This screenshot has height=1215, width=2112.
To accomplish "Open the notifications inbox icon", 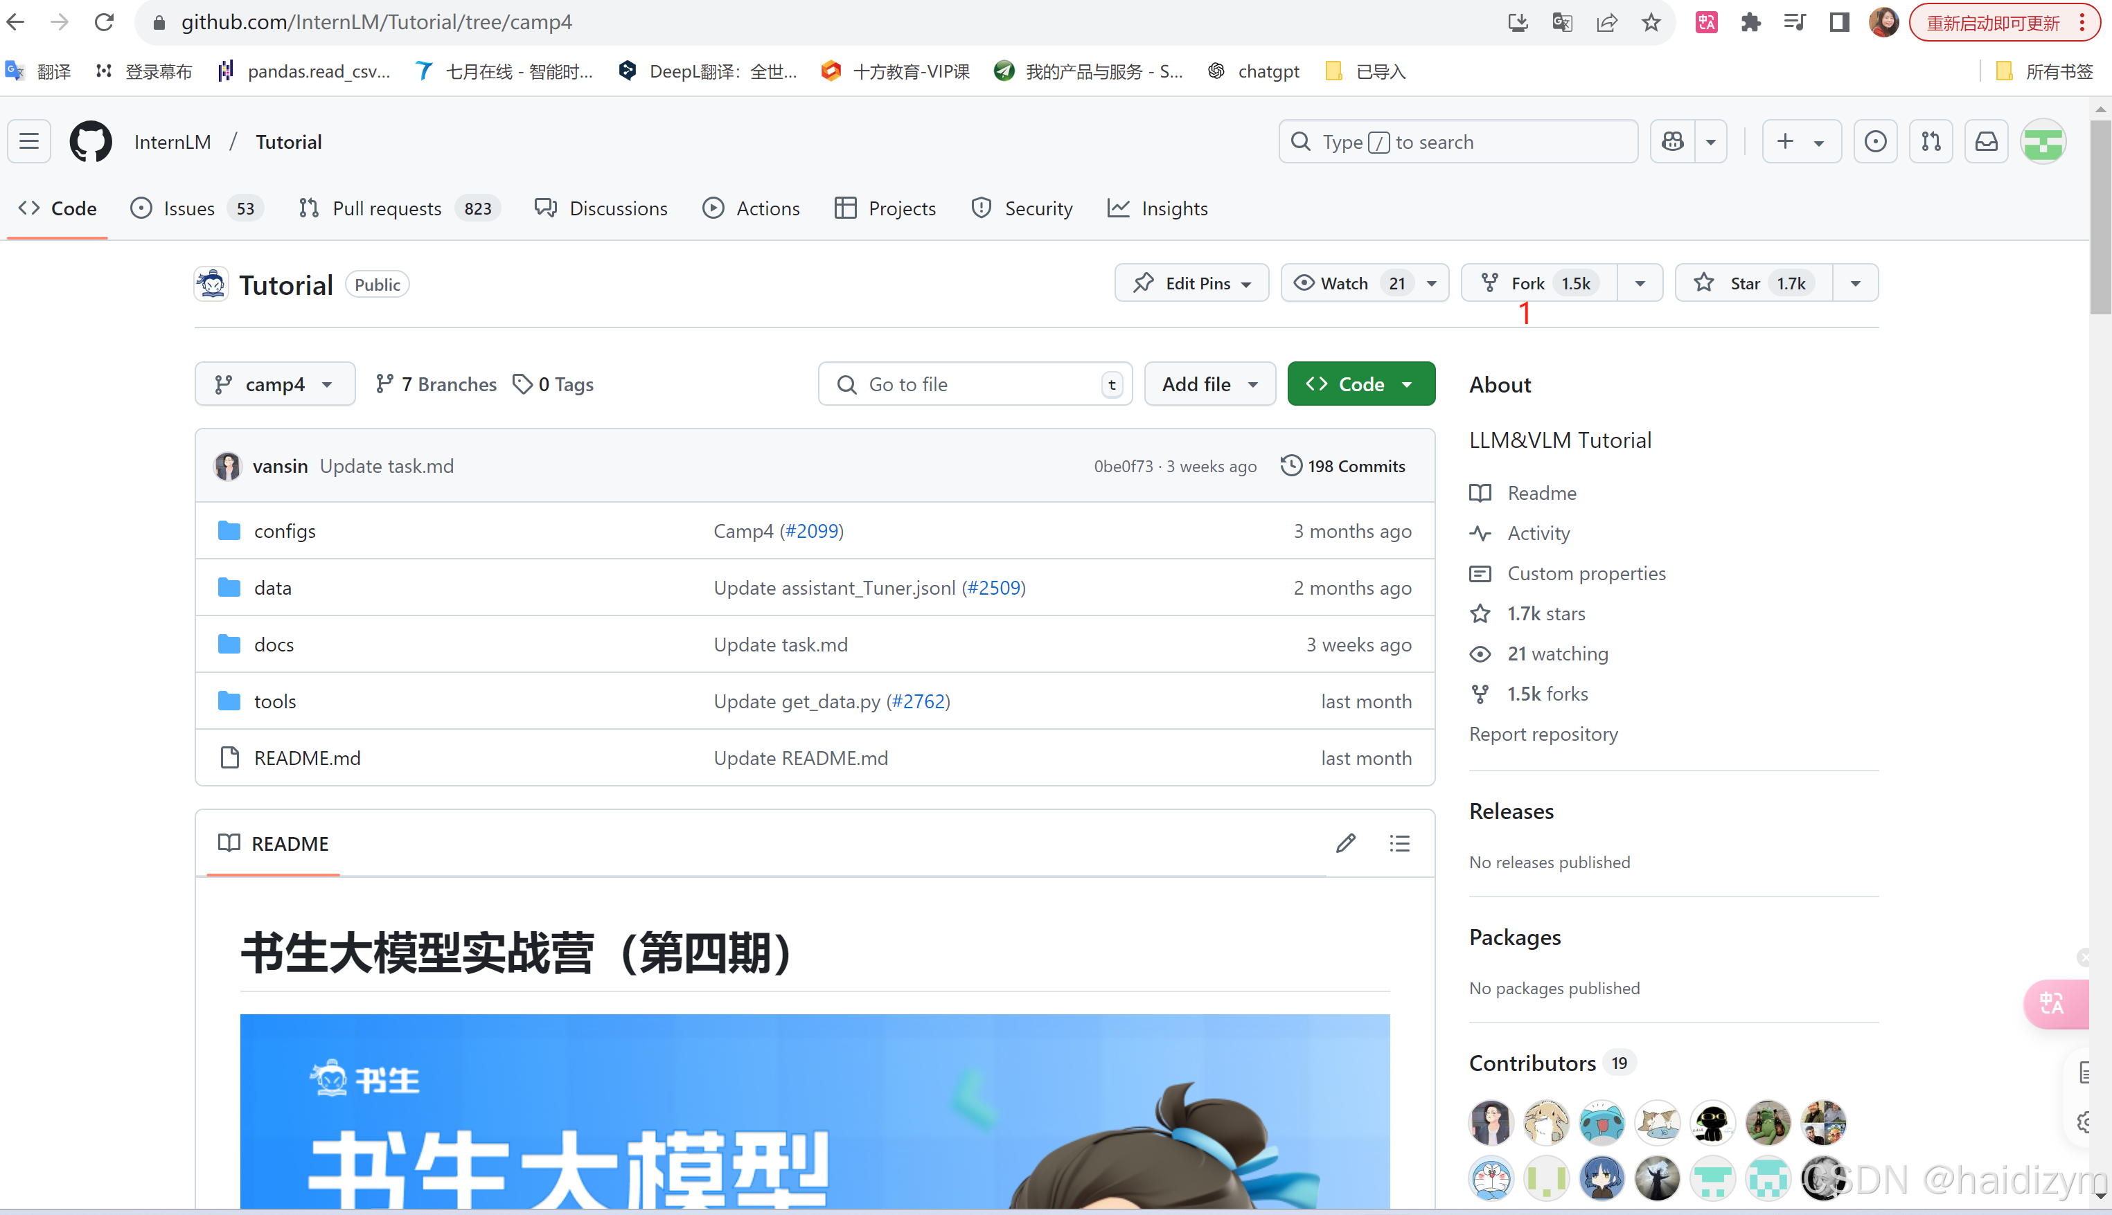I will (1986, 141).
